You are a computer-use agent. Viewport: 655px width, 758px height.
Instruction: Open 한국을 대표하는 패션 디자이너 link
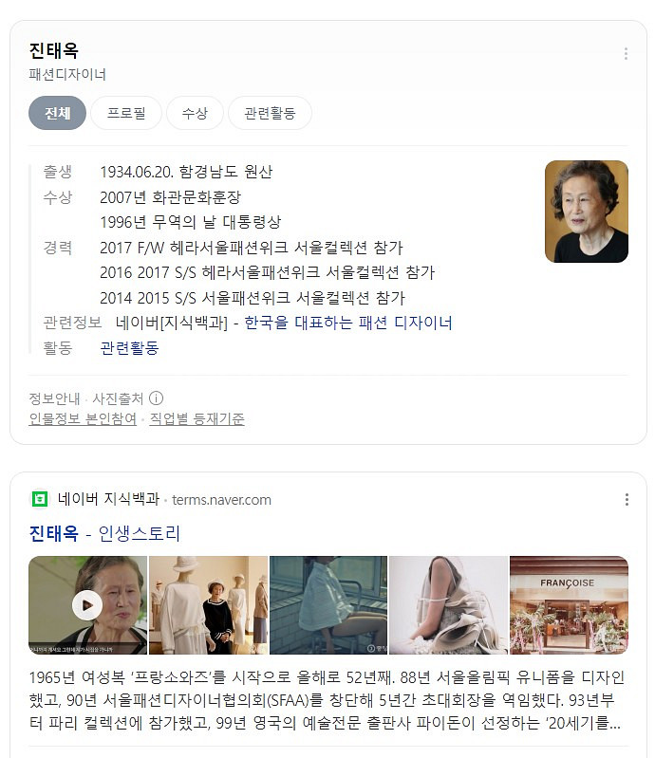pyautogui.click(x=348, y=323)
